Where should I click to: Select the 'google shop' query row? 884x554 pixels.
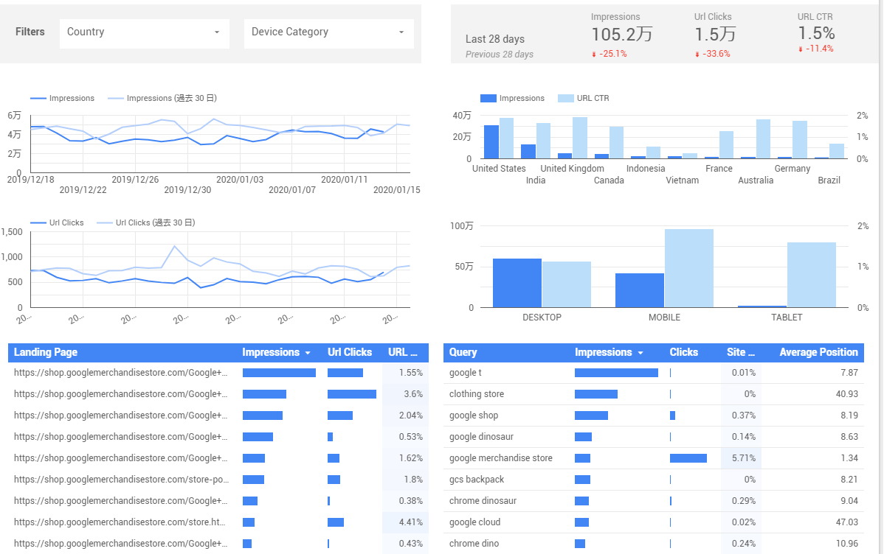(x=654, y=415)
